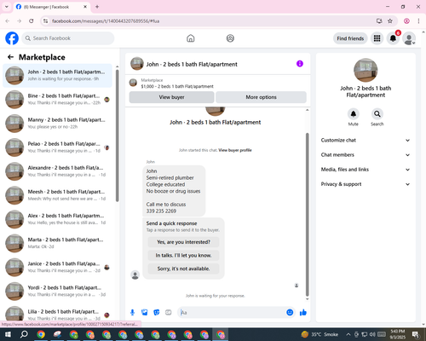Screen dimensions: 426x341
Task: Open Bine's conversation in the list
Action: pyautogui.click(x=57, y=100)
